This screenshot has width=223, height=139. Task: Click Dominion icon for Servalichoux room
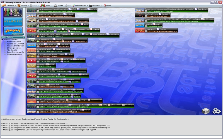point(31,86)
